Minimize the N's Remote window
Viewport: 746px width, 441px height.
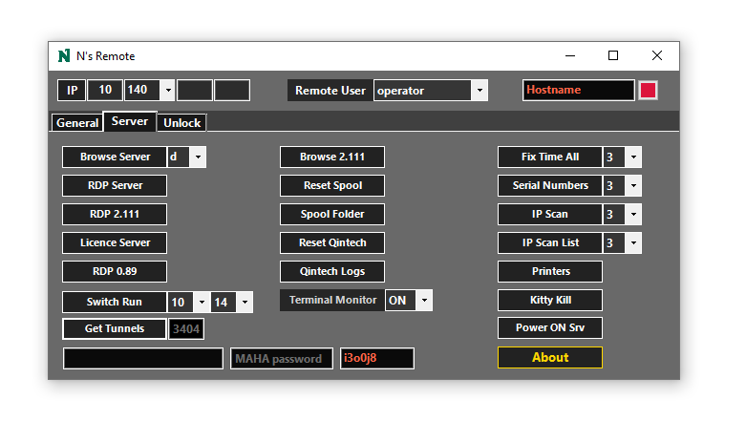(570, 56)
